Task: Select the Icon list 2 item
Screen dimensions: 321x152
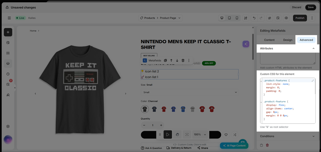Action: coord(150,72)
